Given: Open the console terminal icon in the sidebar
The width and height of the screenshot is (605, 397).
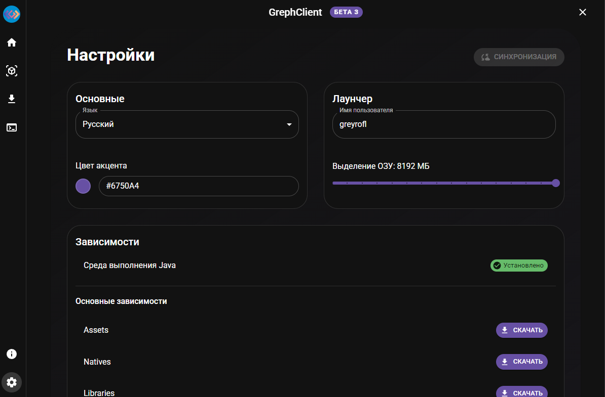Looking at the screenshot, I should click(x=12, y=127).
